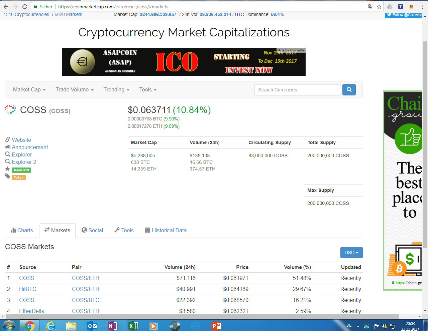Sort by the Price column header
The width and height of the screenshot is (428, 331).
pos(242,267)
